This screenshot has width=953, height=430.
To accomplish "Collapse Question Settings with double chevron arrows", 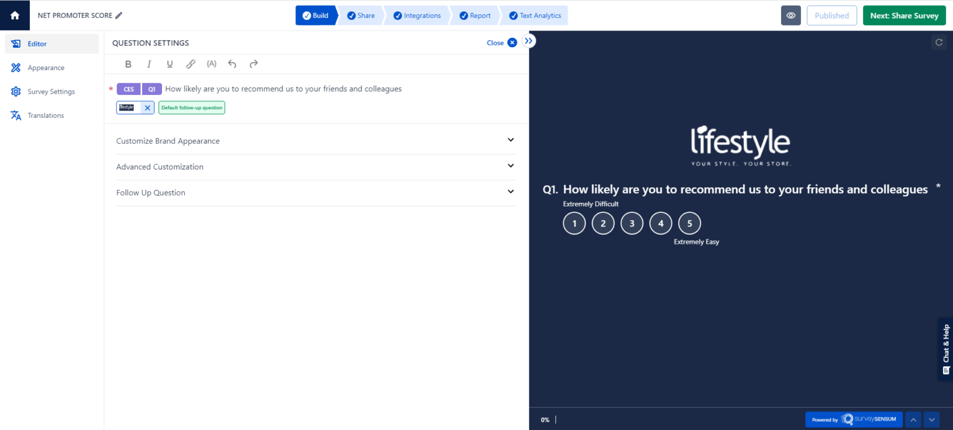I will (528, 40).
